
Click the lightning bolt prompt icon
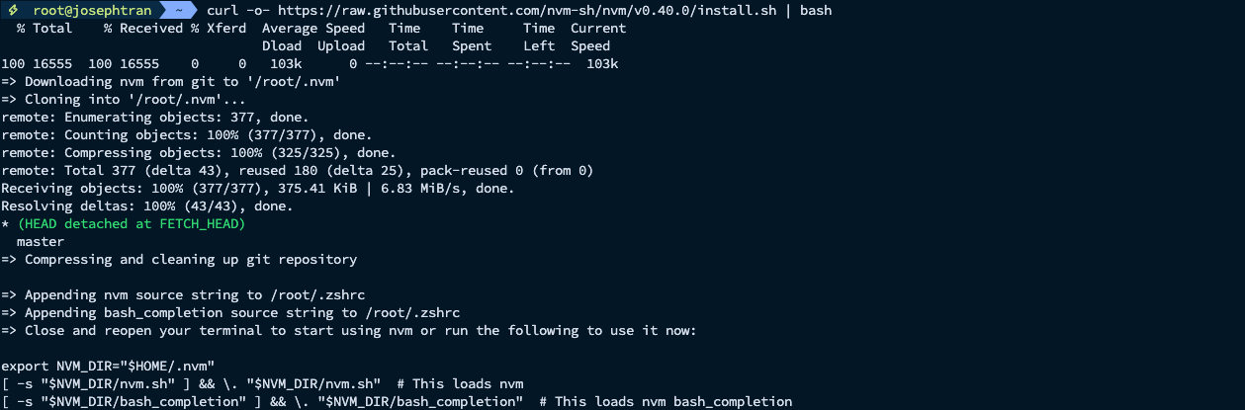(10, 10)
